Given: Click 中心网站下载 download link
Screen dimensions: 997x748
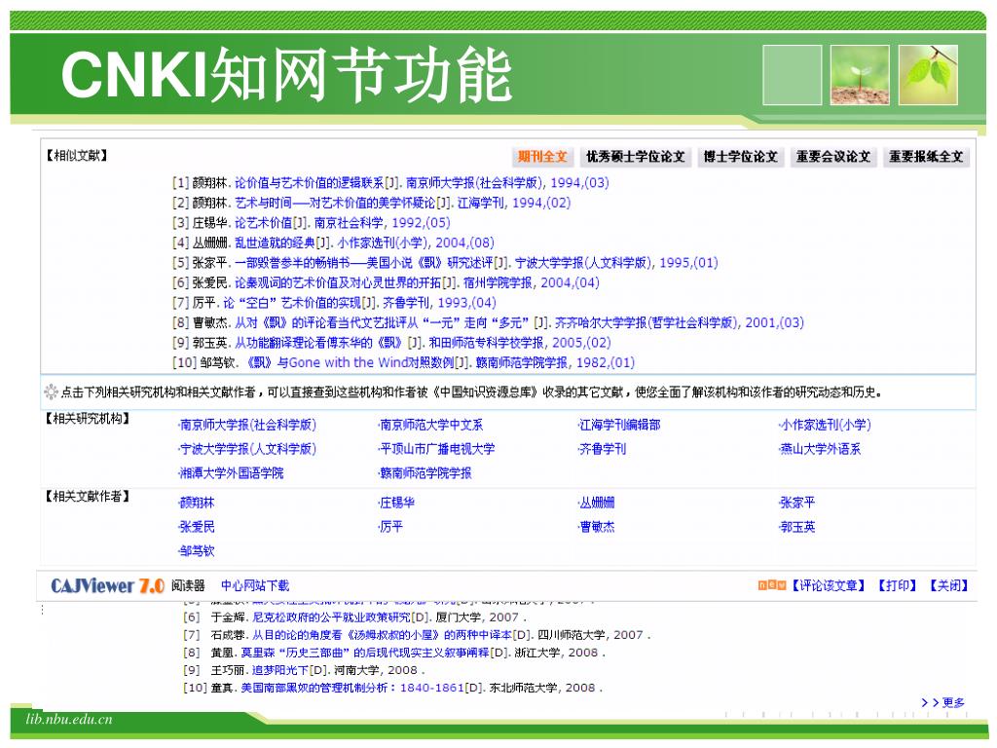Looking at the screenshot, I should tap(255, 585).
